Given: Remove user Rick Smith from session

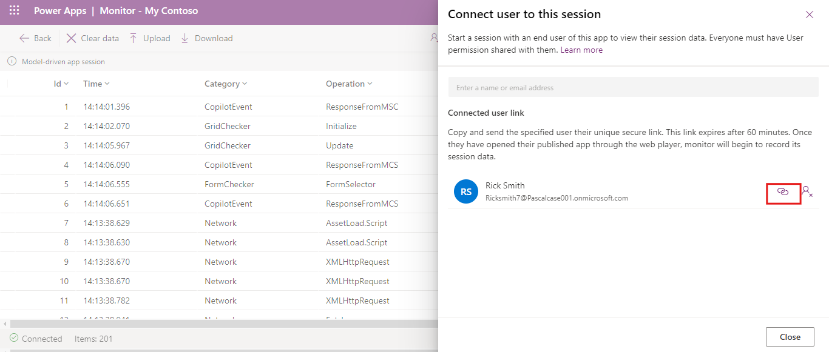Looking at the screenshot, I should click(x=807, y=191).
